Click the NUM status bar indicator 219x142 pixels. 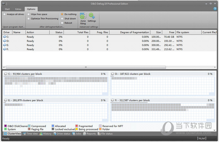[x=202, y=139]
